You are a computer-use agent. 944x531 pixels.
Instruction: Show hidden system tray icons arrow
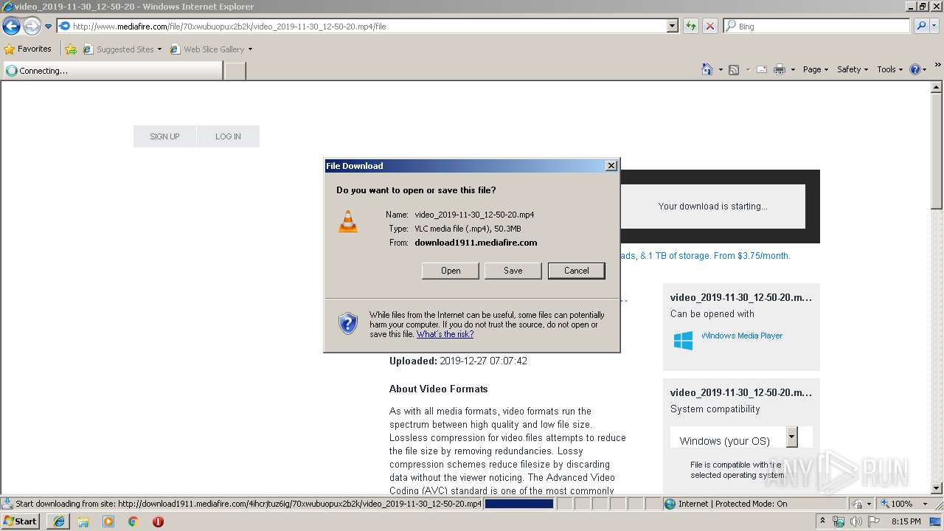(x=823, y=521)
